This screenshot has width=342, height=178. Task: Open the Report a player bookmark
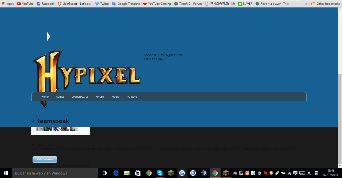tap(272, 4)
